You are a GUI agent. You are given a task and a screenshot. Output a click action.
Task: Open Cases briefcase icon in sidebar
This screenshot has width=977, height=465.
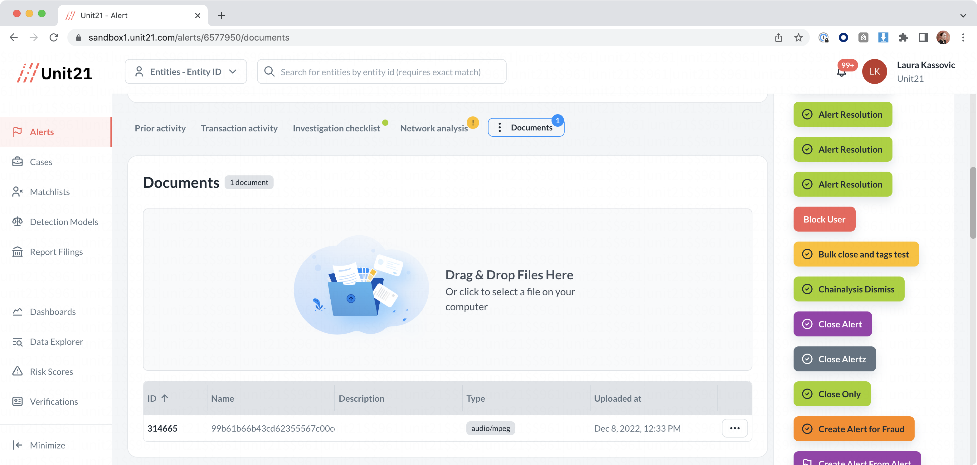tap(17, 162)
